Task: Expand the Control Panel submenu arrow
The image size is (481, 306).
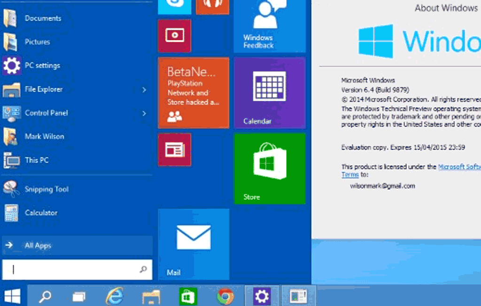Action: [144, 113]
